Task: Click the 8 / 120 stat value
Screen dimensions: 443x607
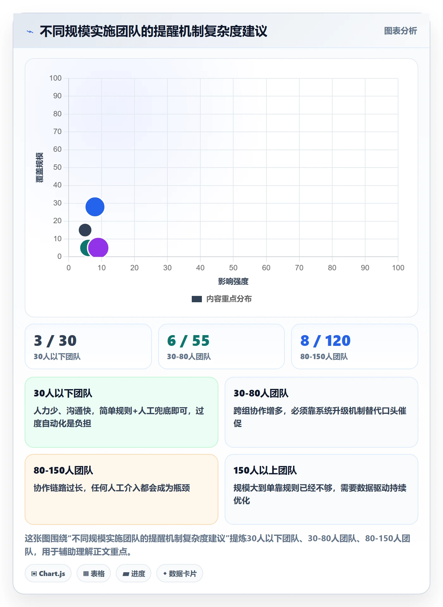Action: tap(326, 341)
